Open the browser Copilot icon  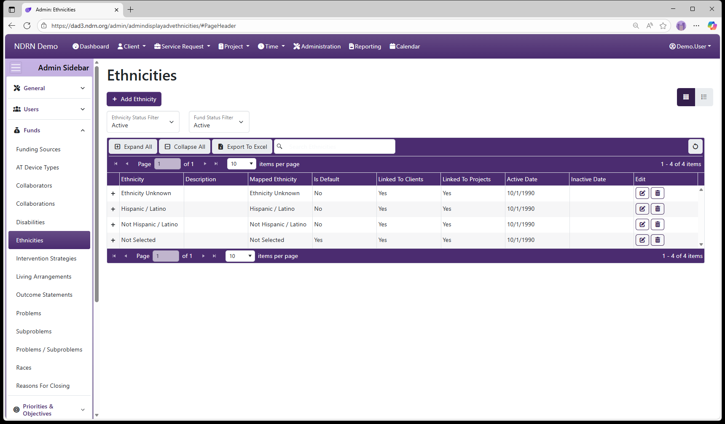712,26
